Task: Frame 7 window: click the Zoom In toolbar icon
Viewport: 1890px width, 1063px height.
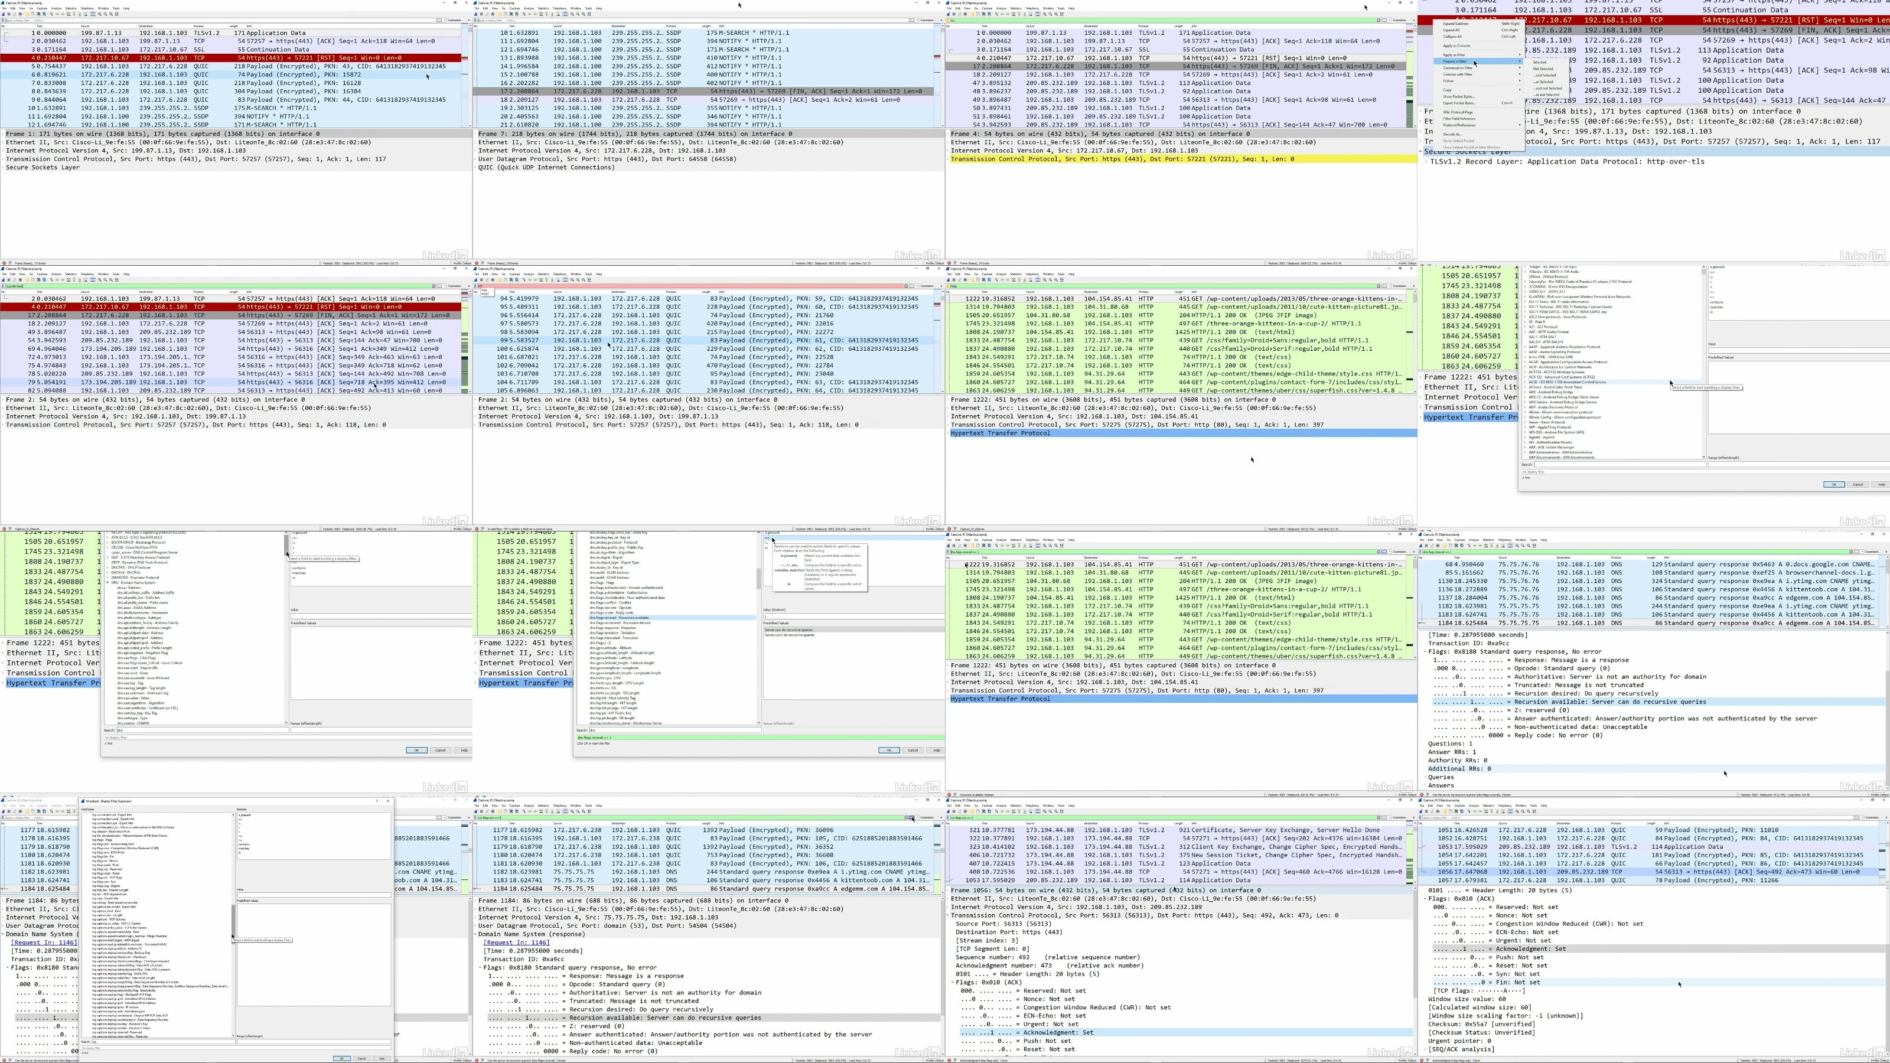Action: (x=572, y=14)
